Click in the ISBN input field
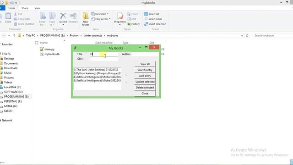 tap(104, 59)
